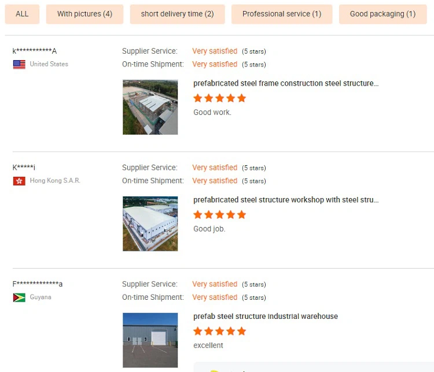Viewport: 434px width, 372px height.
Task: View industrial warehouse review photo
Action: click(150, 340)
